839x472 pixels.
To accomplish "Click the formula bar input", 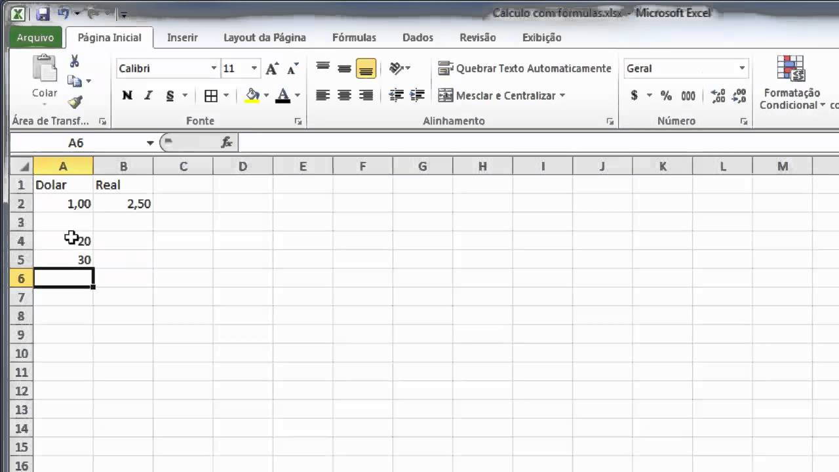I will click(537, 142).
